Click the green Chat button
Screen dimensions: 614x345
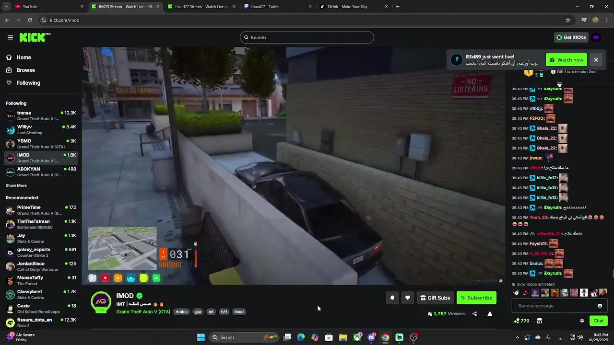pyautogui.click(x=599, y=321)
